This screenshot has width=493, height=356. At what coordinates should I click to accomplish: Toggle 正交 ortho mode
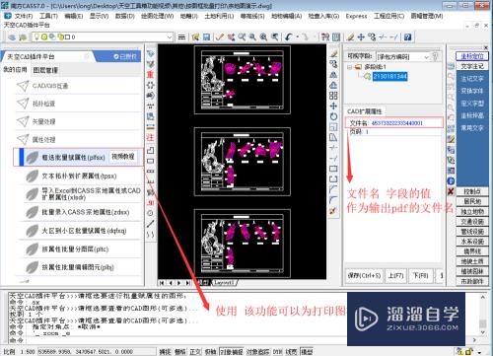pyautogui.click(x=195, y=352)
